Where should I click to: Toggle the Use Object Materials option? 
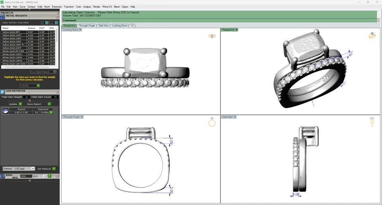(x=55, y=72)
